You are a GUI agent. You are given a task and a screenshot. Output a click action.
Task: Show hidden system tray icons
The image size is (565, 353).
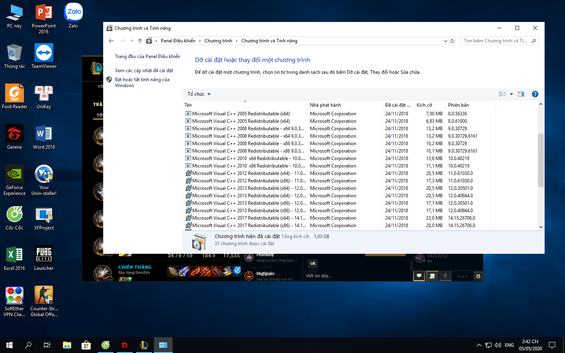(x=479, y=345)
